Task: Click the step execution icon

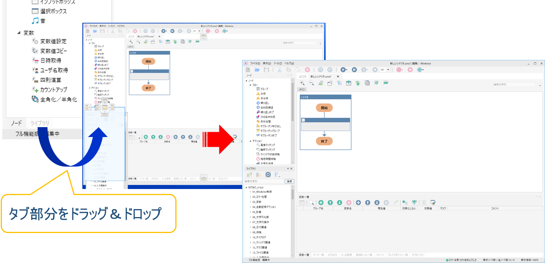Action: coord(354,70)
